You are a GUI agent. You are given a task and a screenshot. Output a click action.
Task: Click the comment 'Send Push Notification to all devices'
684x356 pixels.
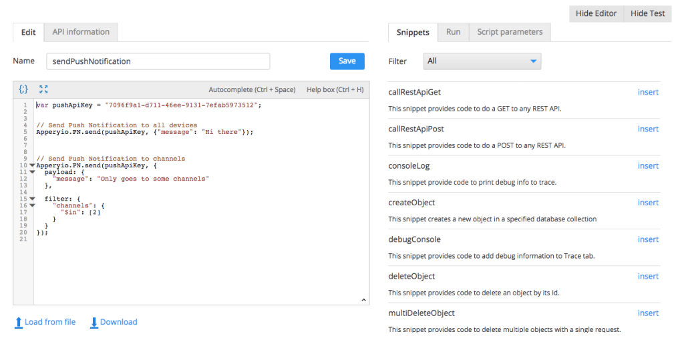coord(116,125)
